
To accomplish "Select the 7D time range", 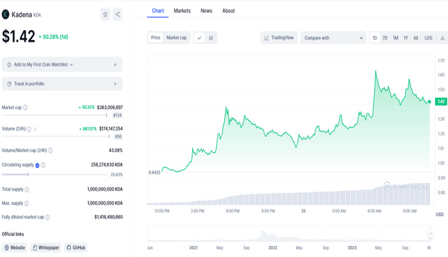I will 385,38.
